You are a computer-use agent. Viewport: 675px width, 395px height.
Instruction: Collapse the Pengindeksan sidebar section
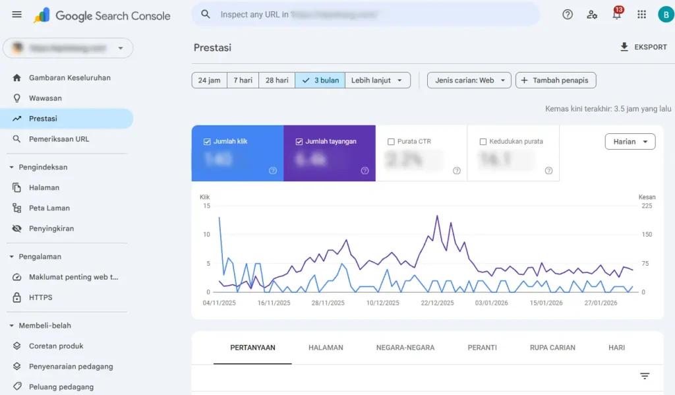(12, 167)
